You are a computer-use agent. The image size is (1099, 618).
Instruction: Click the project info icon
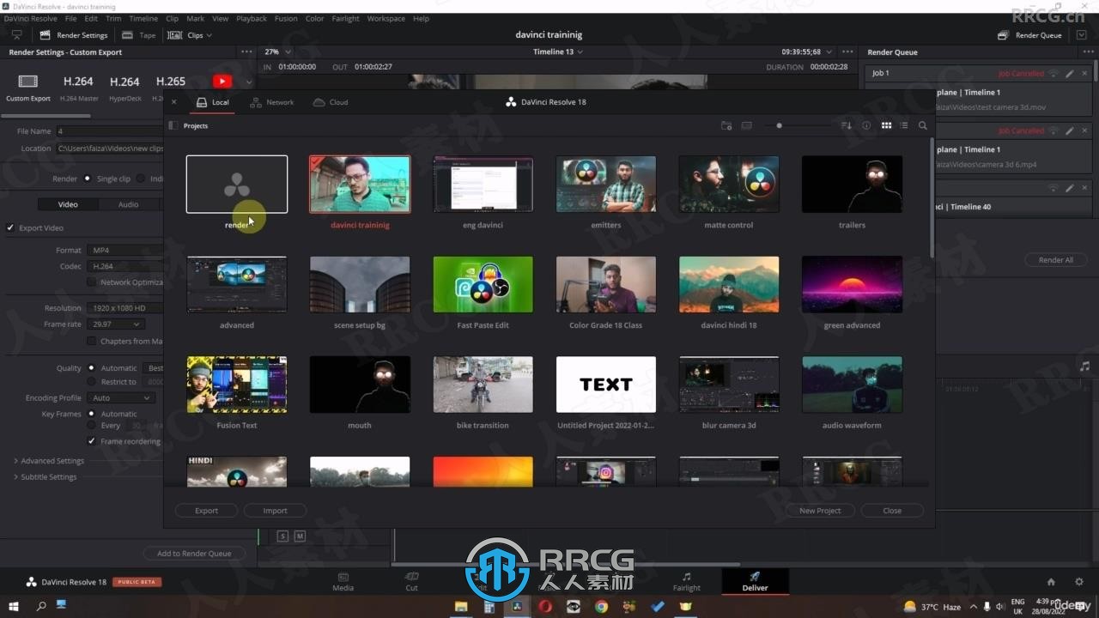[x=866, y=125]
